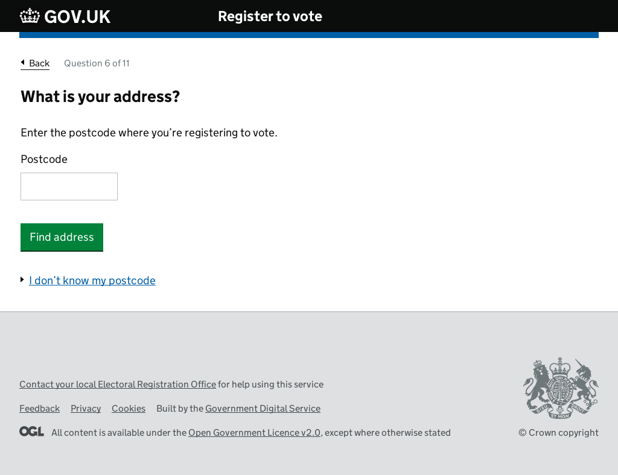Open the I don't know my postcode link
The width and height of the screenshot is (618, 475).
(x=92, y=281)
